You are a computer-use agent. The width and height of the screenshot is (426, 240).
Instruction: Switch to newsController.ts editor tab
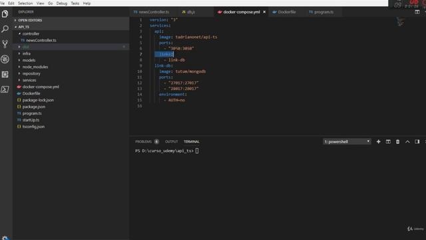154,12
